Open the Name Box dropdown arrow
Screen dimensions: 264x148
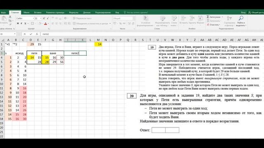(15, 34)
